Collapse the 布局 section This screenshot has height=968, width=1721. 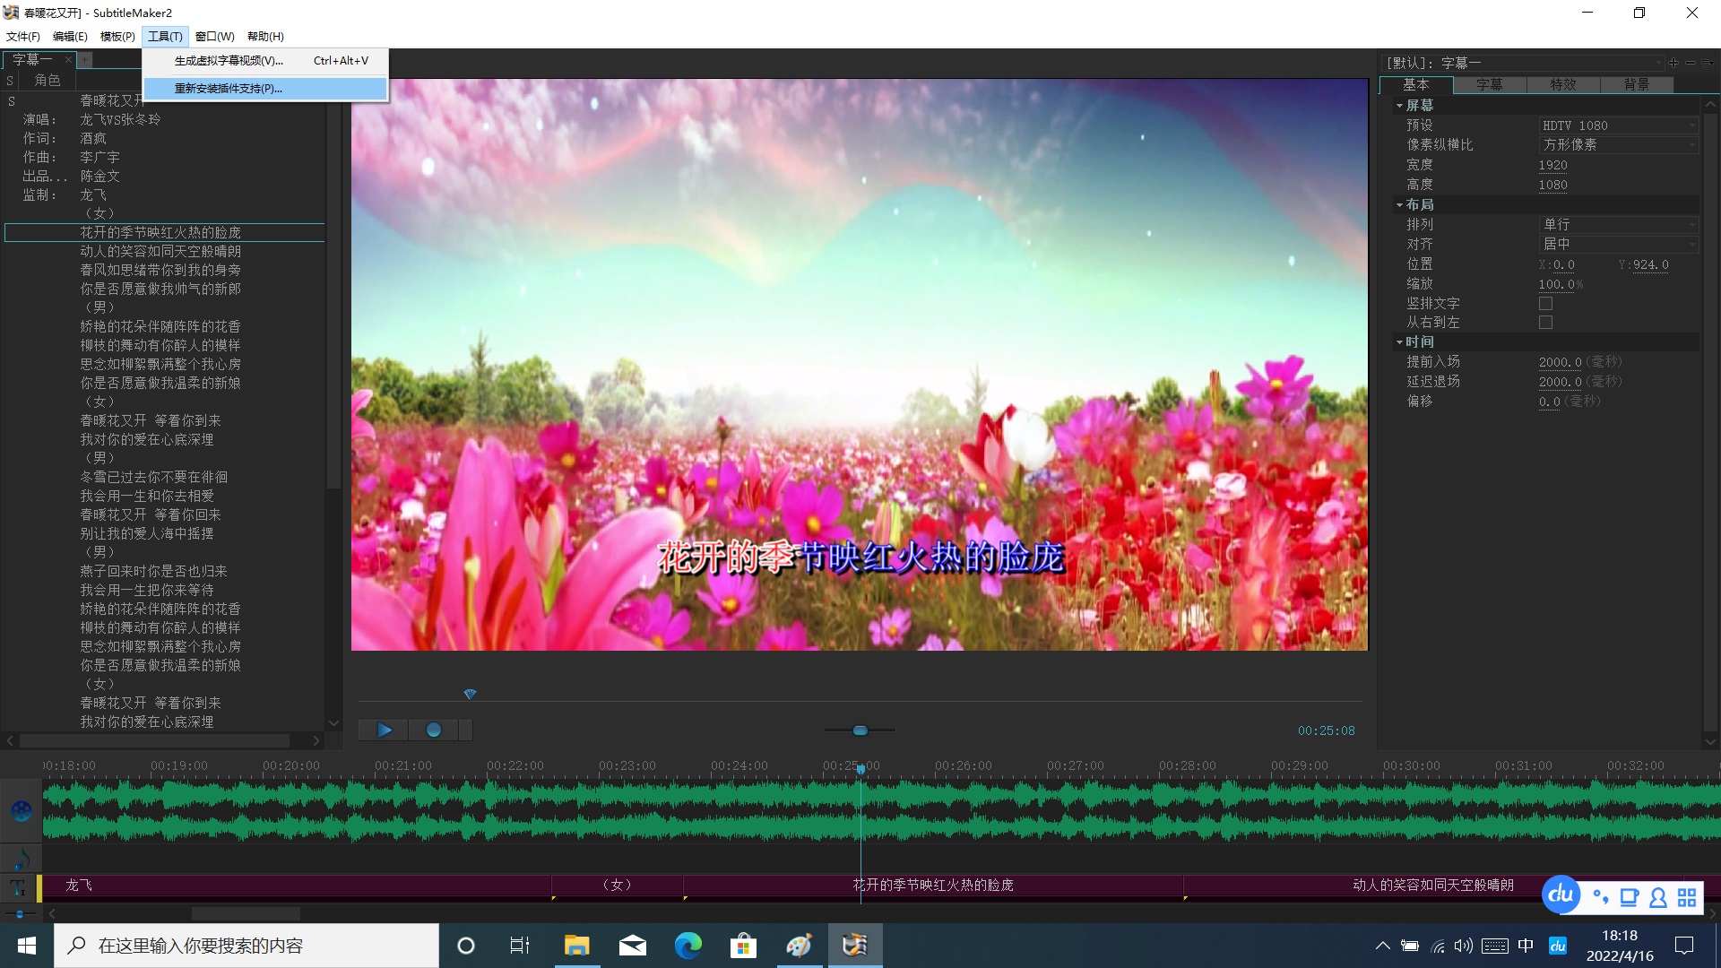tap(1399, 205)
